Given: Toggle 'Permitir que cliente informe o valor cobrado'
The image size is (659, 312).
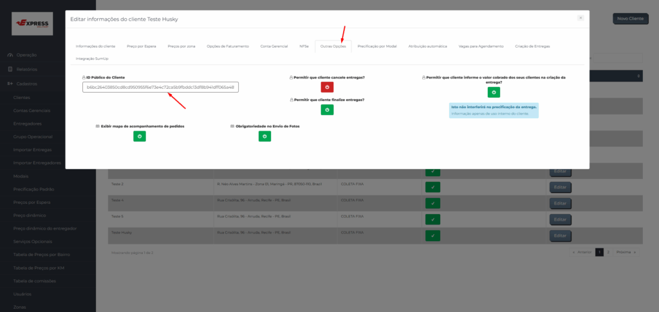Looking at the screenshot, I should tap(494, 92).
